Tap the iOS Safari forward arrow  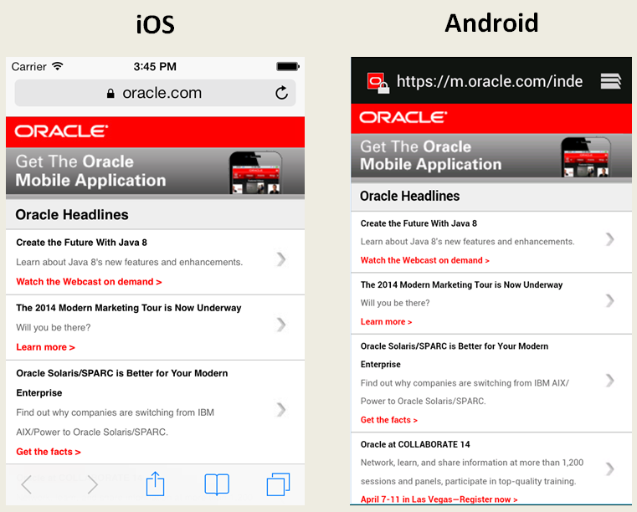pyautogui.click(x=93, y=484)
